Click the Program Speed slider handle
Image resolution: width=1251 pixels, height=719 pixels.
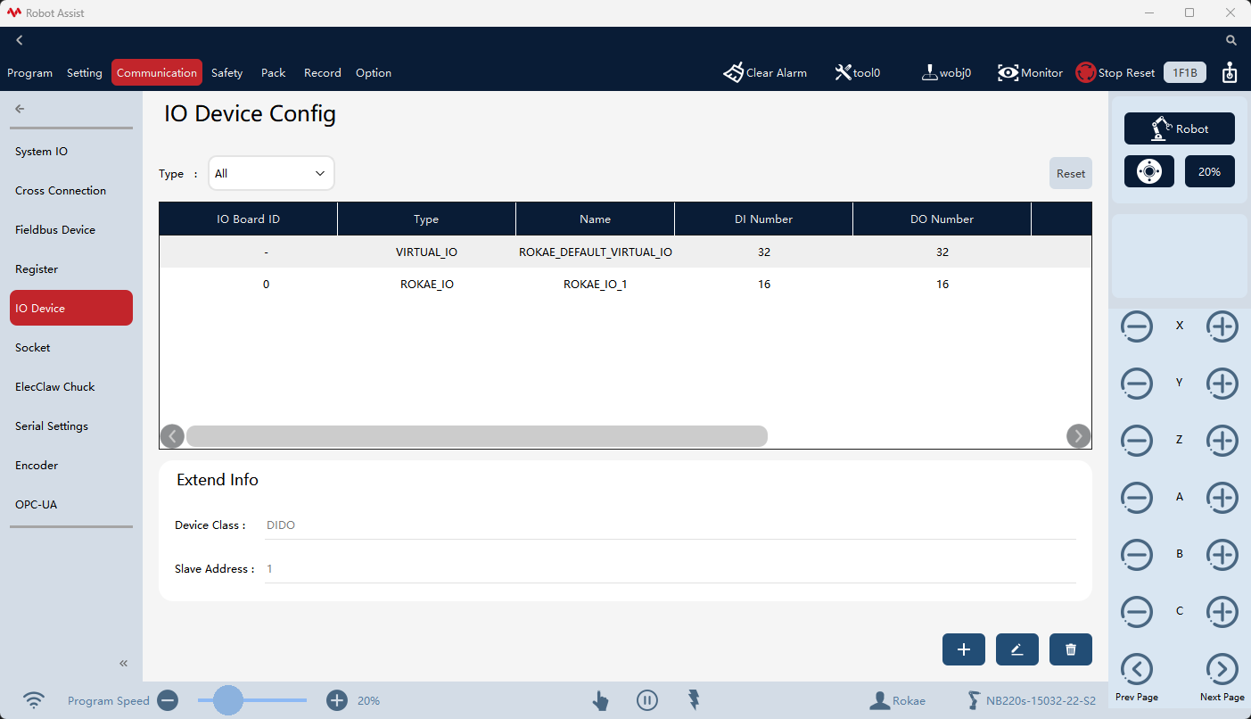coord(228,700)
